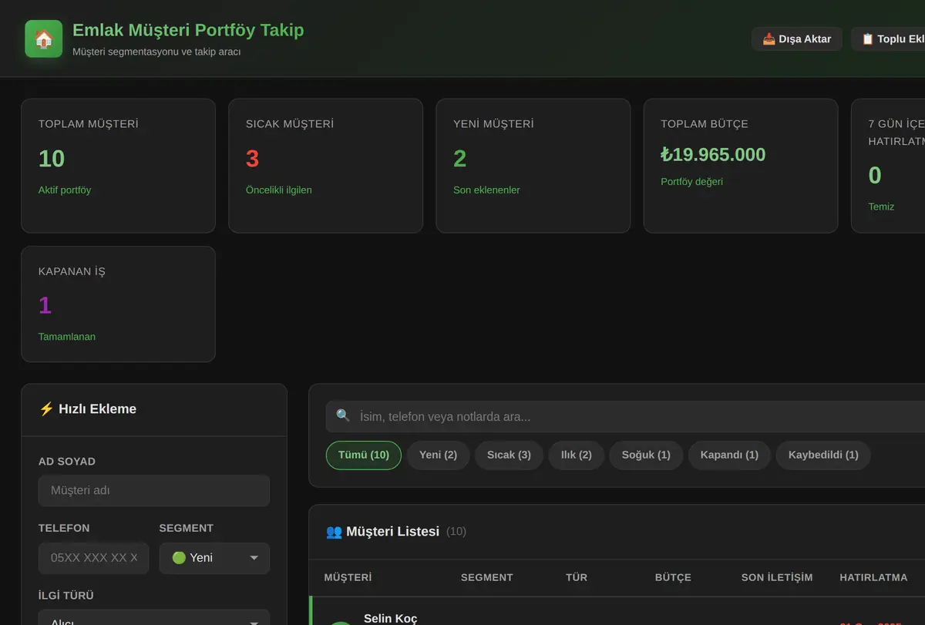Click the TÜR column header
Viewport: 925px width, 625px height.
click(577, 577)
